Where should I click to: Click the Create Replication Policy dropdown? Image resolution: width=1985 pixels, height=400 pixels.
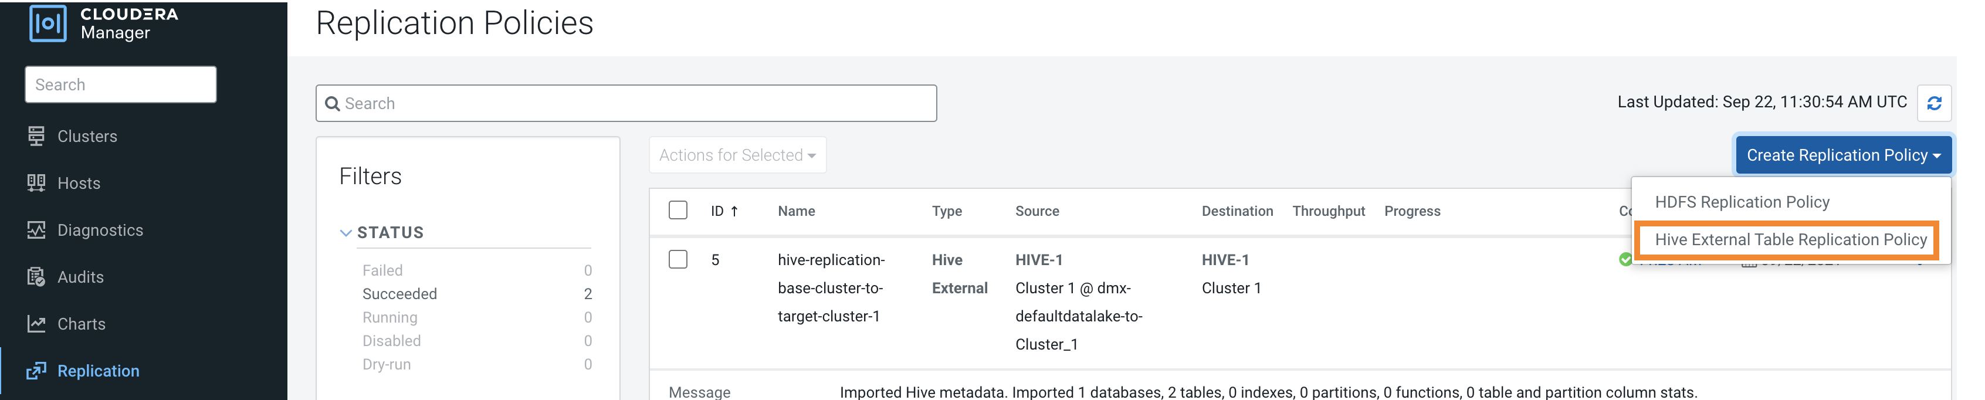tap(1842, 155)
